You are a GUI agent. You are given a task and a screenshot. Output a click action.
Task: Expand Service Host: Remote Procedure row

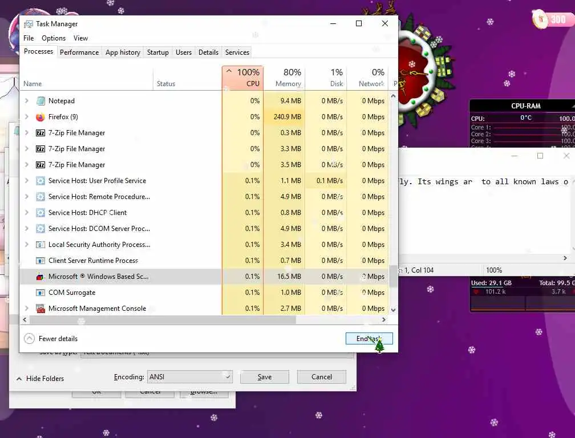[27, 197]
